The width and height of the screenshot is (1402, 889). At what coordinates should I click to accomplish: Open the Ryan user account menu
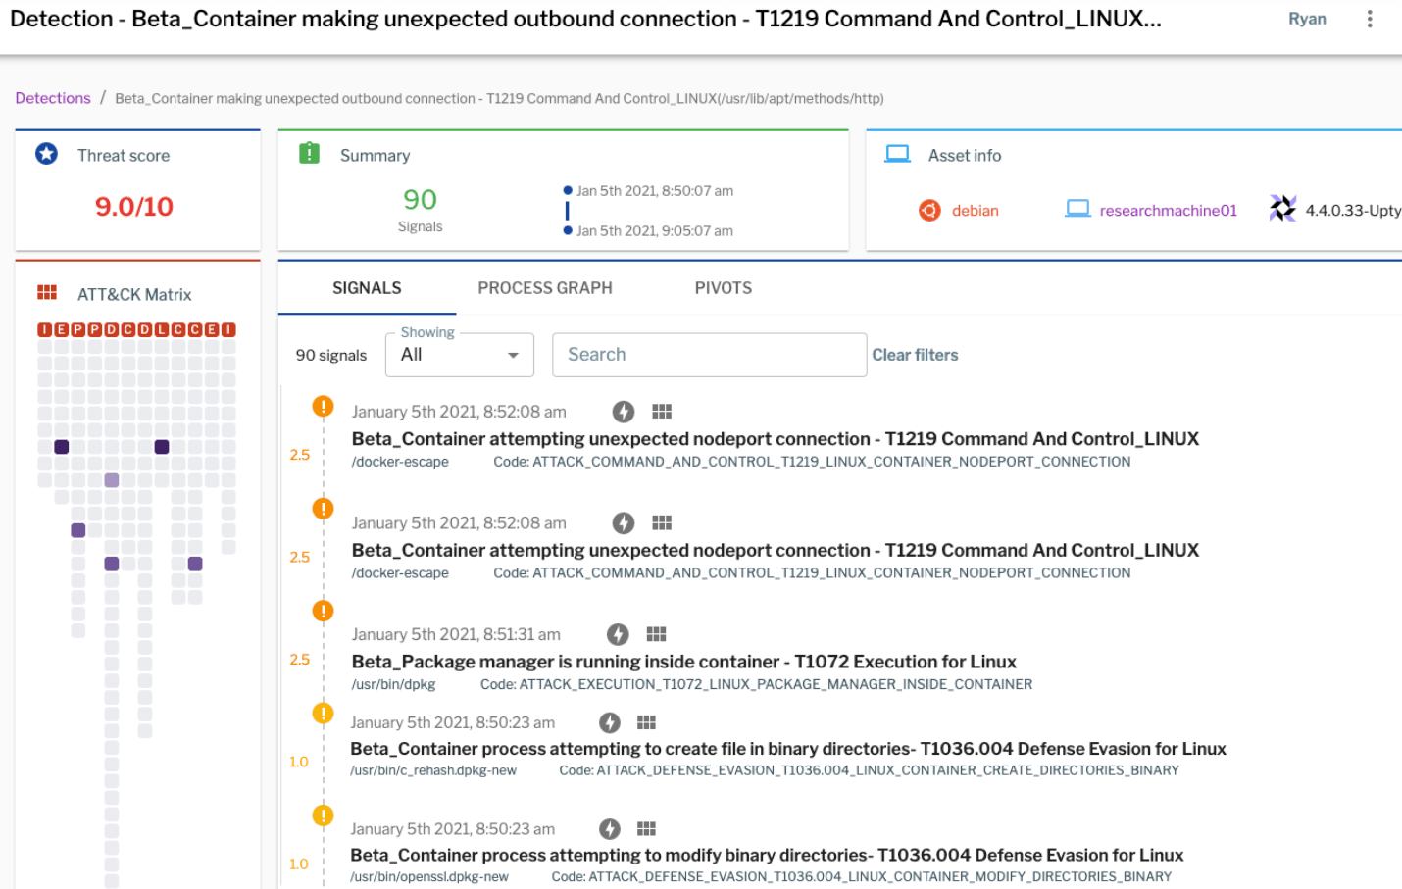point(1307,19)
